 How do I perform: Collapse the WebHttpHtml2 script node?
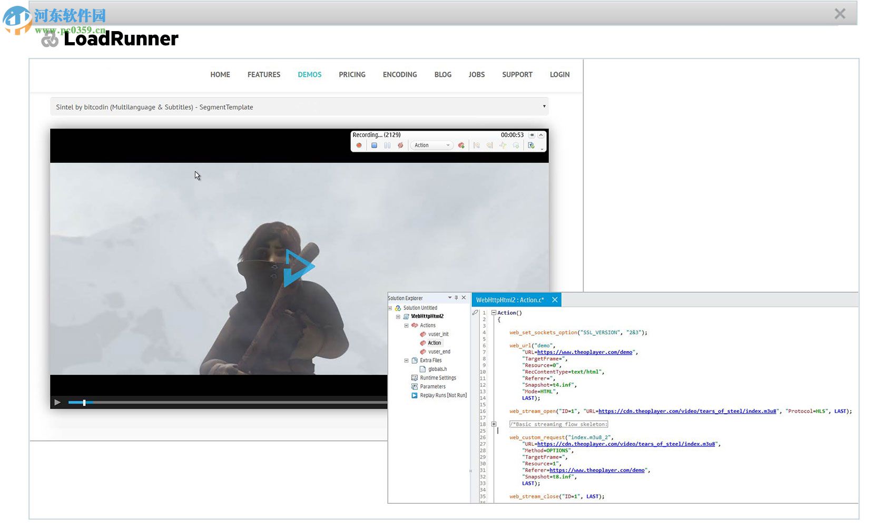coord(398,317)
